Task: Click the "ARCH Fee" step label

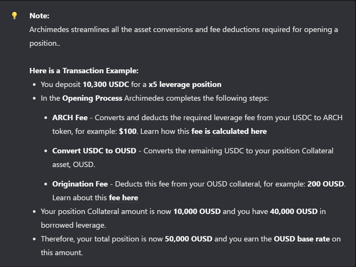Action: pos(70,118)
